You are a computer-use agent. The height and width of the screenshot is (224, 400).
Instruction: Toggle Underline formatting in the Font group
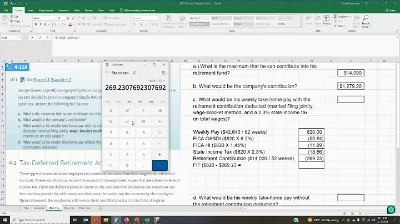click(45, 25)
